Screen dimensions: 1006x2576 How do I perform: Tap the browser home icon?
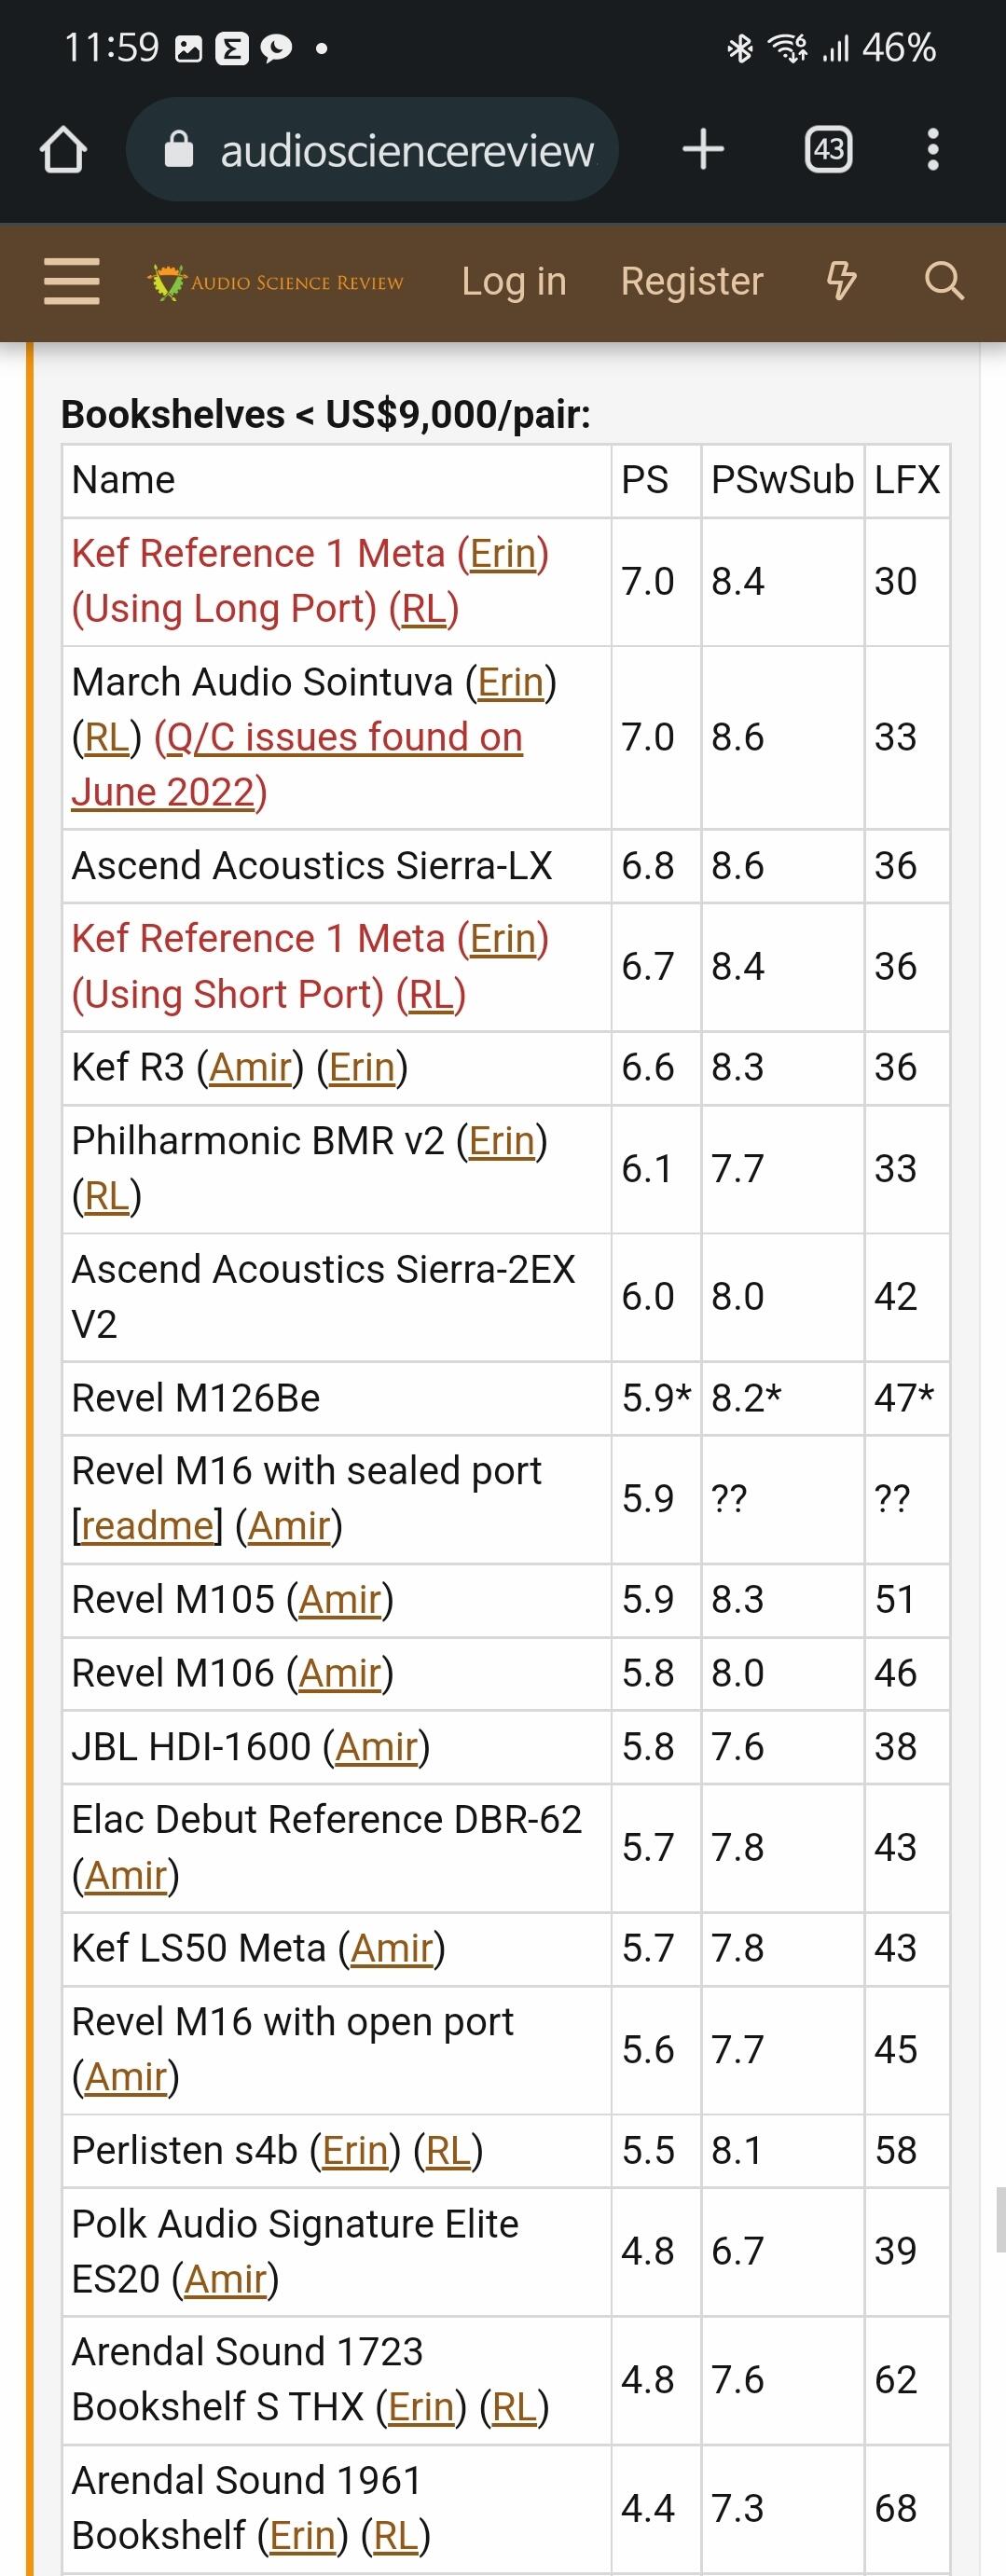[63, 150]
